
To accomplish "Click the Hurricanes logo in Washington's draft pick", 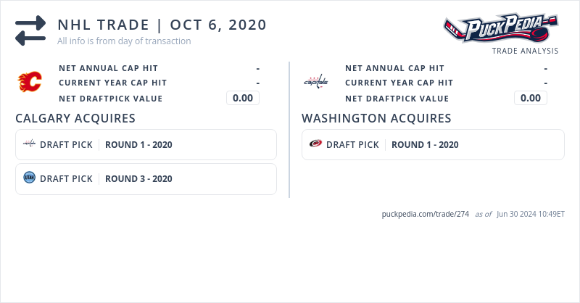I will 315,144.
